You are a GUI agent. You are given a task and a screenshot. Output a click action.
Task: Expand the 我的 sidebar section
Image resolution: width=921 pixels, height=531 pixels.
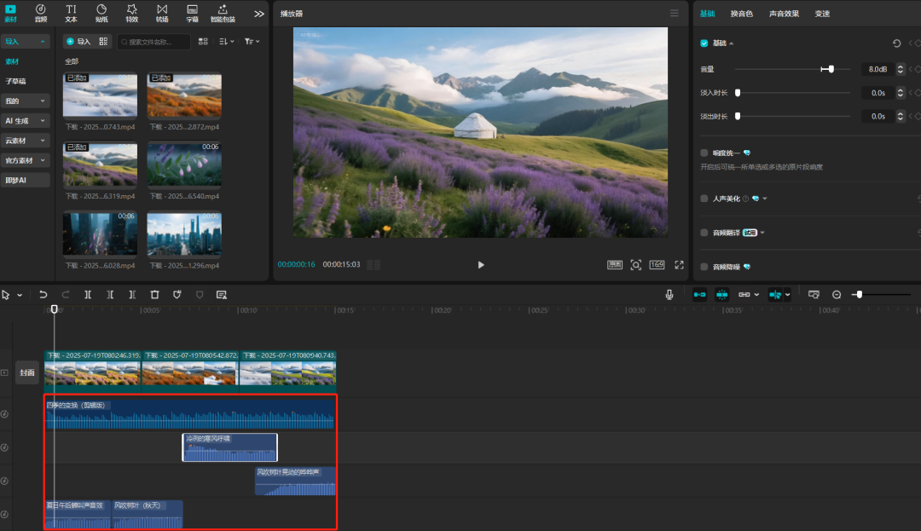tap(26, 101)
